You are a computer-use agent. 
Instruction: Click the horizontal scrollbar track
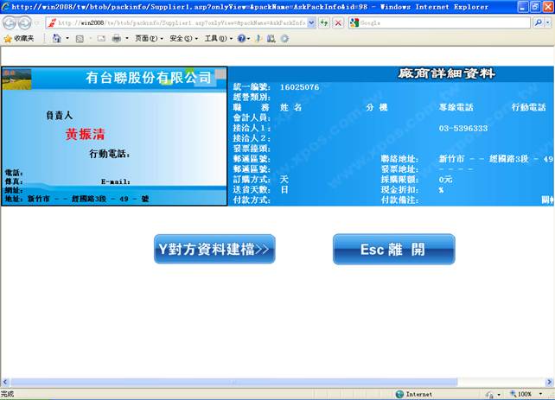pyautogui.click(x=501, y=381)
